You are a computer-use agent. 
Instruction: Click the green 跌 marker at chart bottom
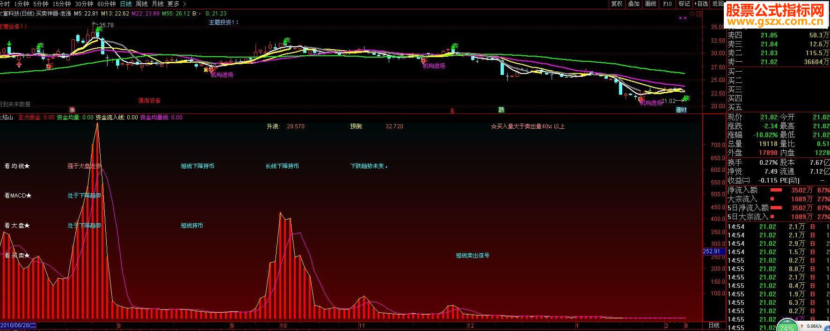[x=501, y=110]
